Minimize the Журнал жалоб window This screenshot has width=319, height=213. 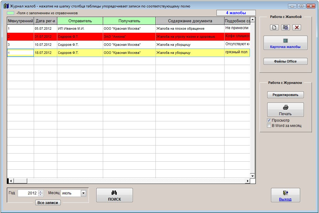point(292,6)
